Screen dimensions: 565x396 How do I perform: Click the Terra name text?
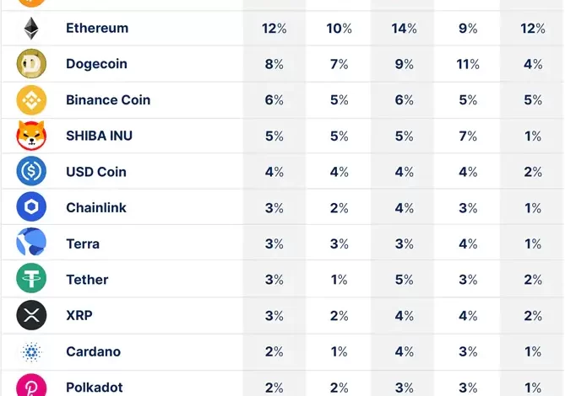pyautogui.click(x=83, y=243)
